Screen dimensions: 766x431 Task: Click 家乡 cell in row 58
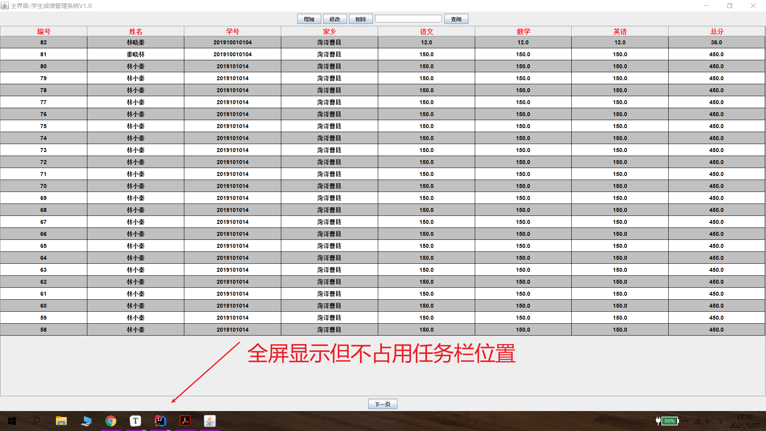click(330, 330)
